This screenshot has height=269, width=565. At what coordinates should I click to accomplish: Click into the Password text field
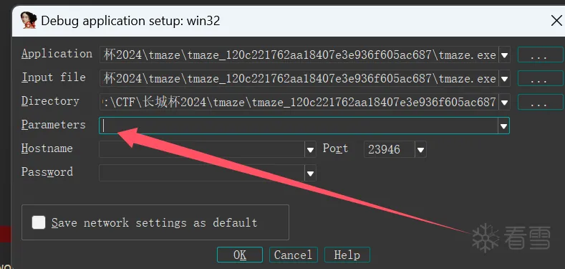pyautogui.click(x=202, y=174)
